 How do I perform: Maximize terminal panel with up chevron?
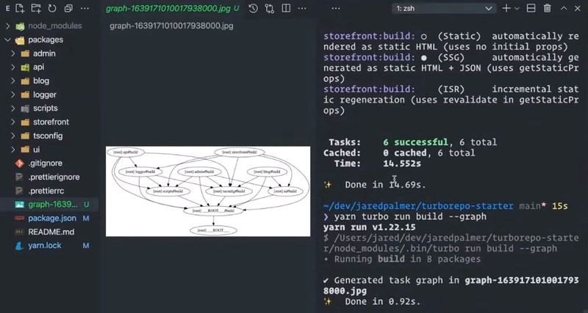coord(564,8)
